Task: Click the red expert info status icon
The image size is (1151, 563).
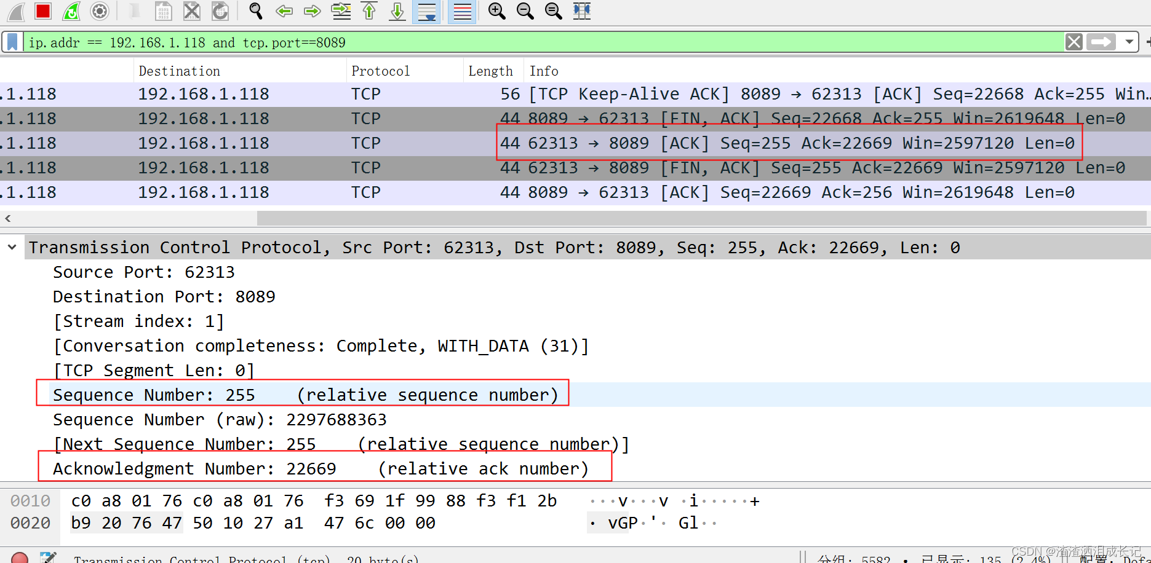Action: click(x=20, y=558)
